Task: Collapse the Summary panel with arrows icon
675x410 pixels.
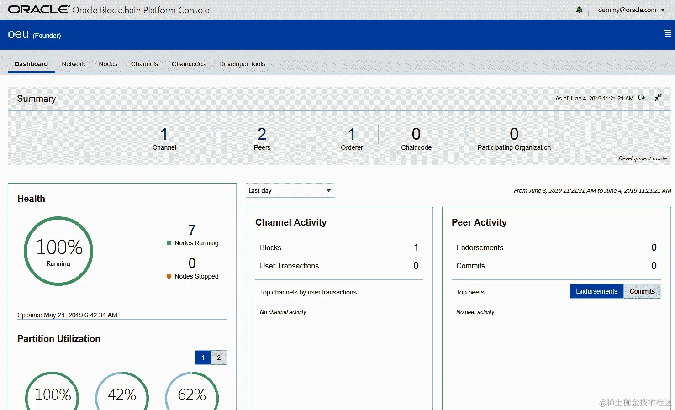Action: tap(658, 97)
